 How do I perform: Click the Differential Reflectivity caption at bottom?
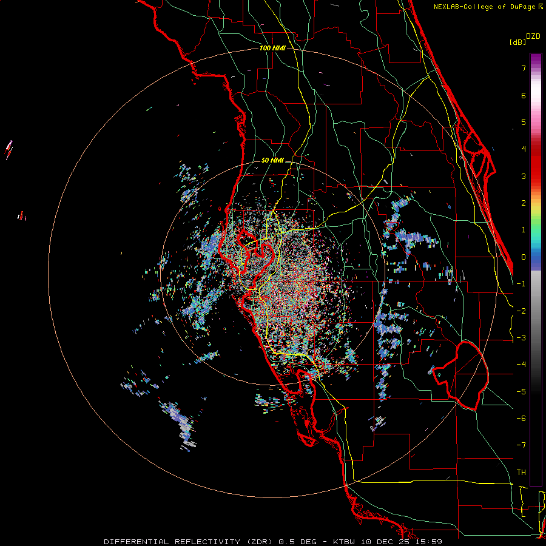pyautogui.click(x=273, y=542)
